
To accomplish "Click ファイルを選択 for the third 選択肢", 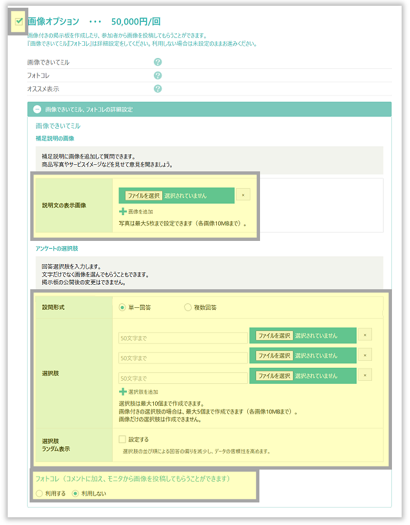I will click(274, 376).
